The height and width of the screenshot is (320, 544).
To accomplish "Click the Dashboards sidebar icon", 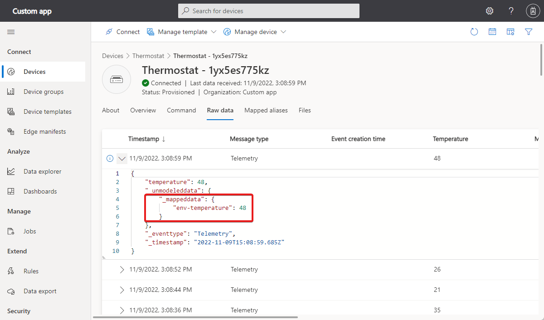I will 11,191.
